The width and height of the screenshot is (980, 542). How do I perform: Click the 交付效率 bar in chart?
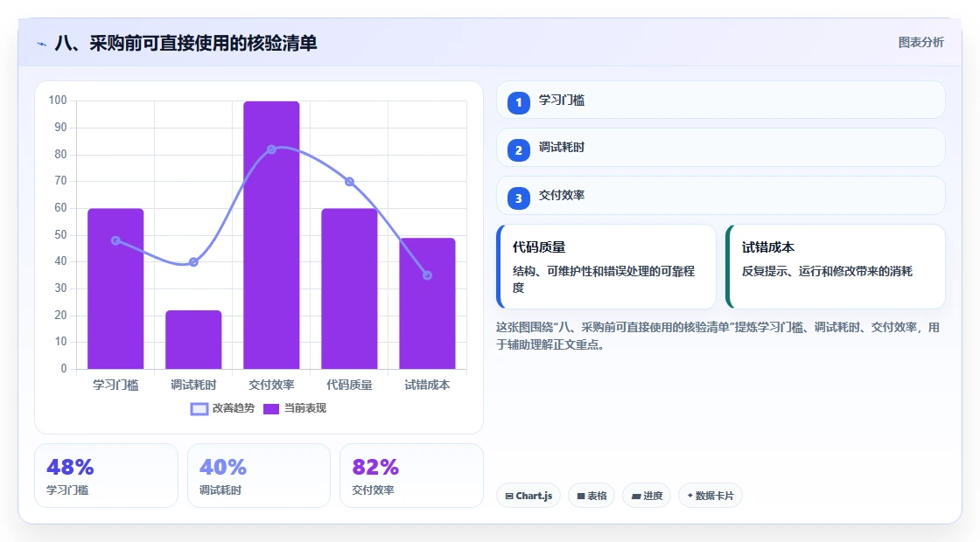pos(271,235)
